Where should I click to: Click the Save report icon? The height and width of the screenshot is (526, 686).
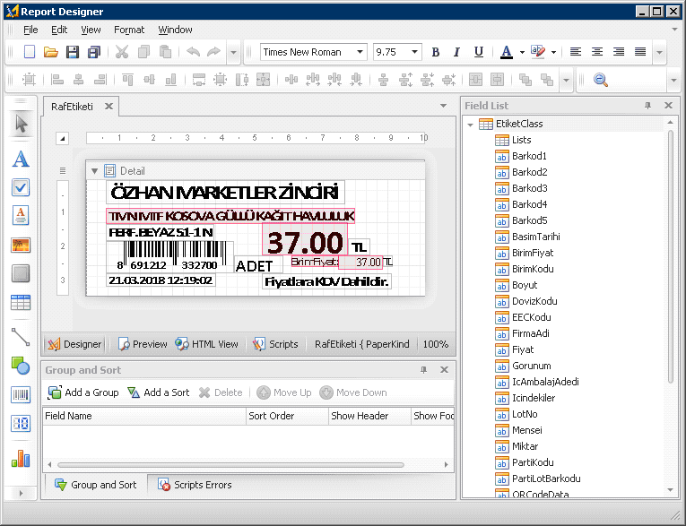[x=73, y=52]
